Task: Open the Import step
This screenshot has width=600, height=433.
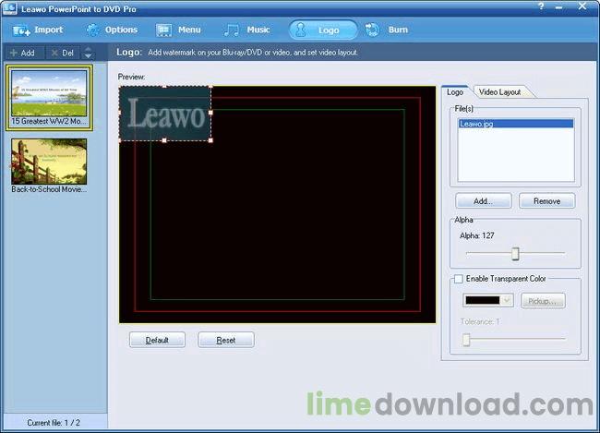Action: 38,30
